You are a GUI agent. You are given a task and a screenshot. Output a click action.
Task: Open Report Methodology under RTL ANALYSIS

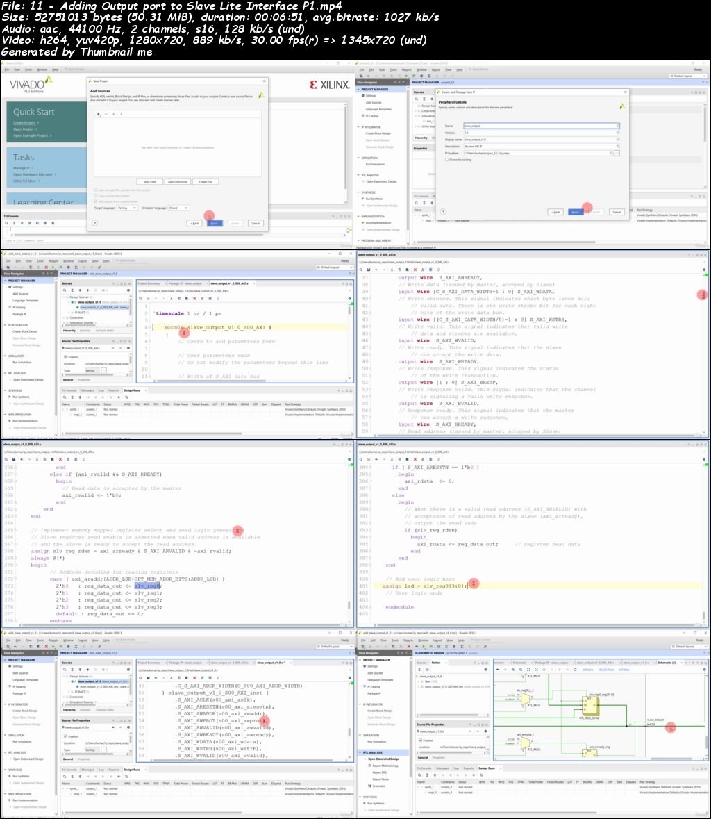385,766
